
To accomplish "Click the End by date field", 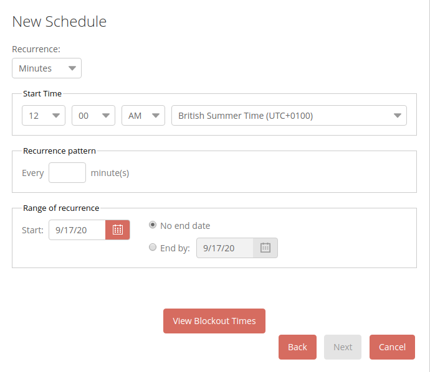I will [x=225, y=248].
